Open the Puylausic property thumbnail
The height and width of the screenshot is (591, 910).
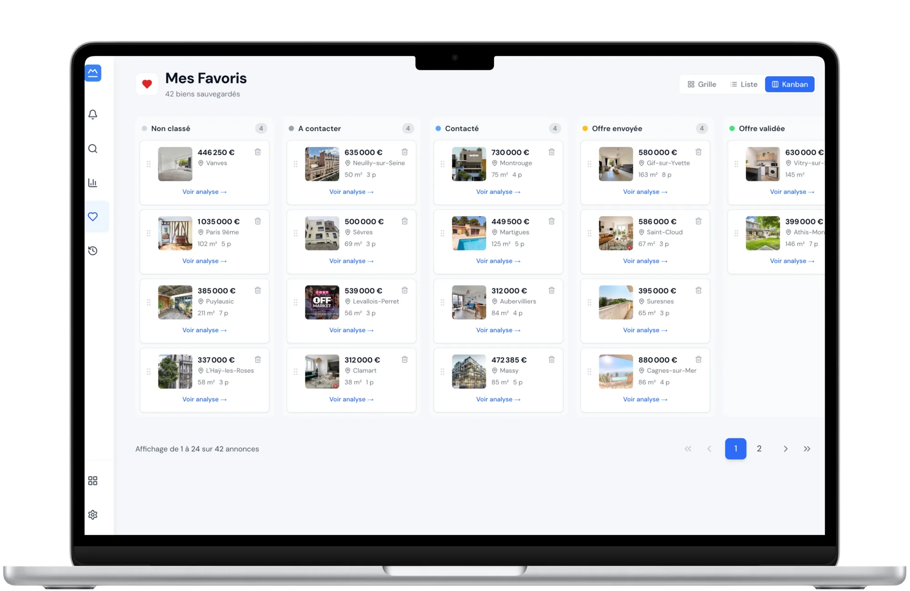point(175,303)
